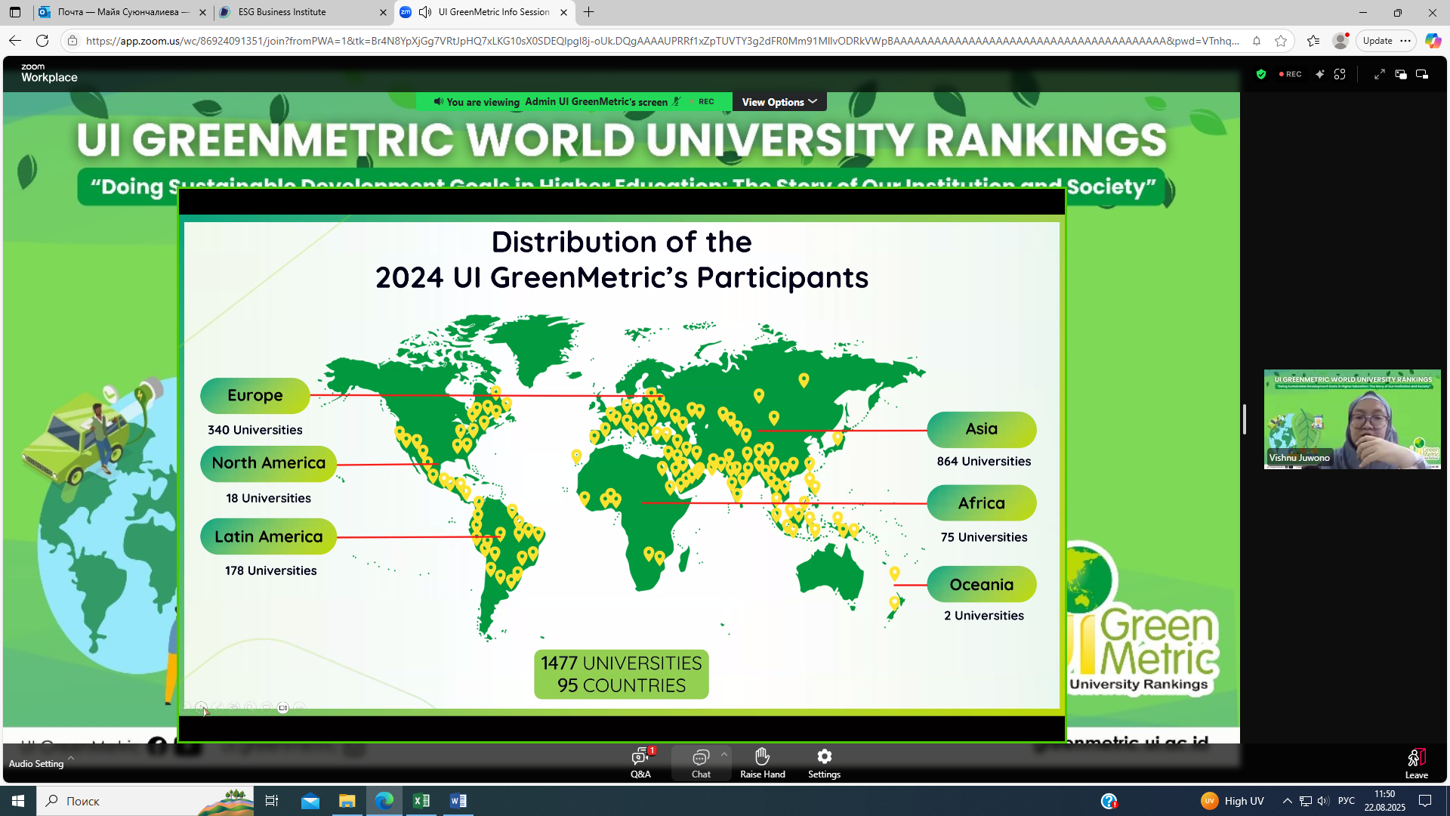Viewport: 1450px width, 816px height.
Task: Open the volume tray icon
Action: [x=1322, y=801]
